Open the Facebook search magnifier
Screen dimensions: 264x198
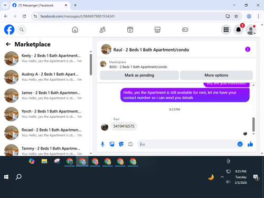[x=22, y=30]
